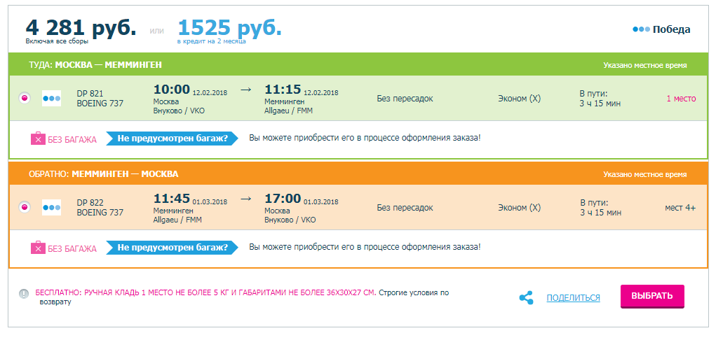Click the '1 место' seats remaining label
Screen dimensions: 723x340
681,99
